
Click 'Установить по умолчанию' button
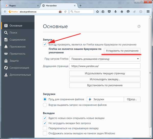[x=122, y=51]
